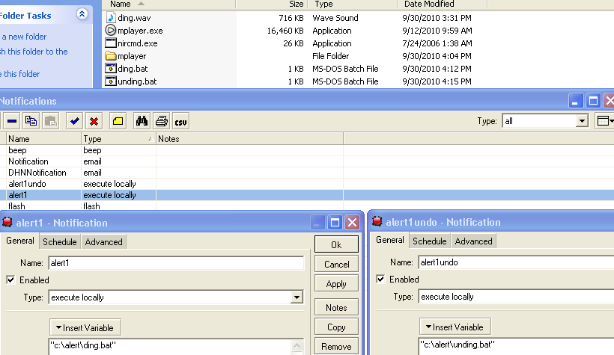
Task: Maximize the alert1 Notification window
Action: (x=335, y=223)
